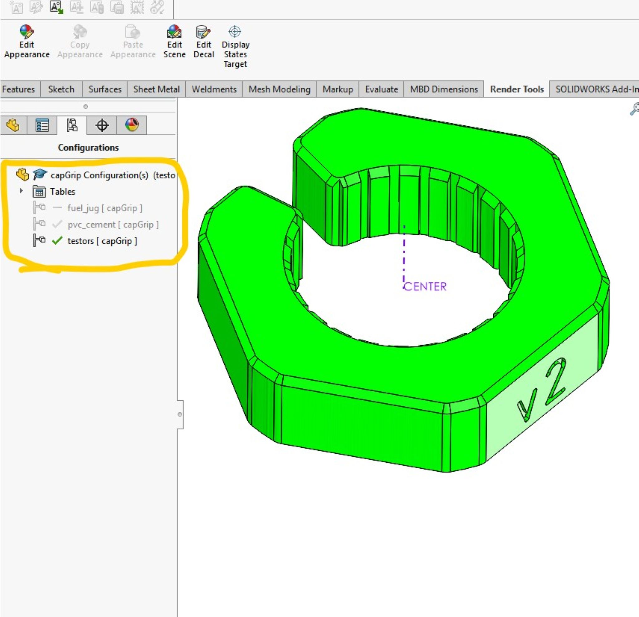
Task: Click Display States Target icon
Action: (235, 32)
